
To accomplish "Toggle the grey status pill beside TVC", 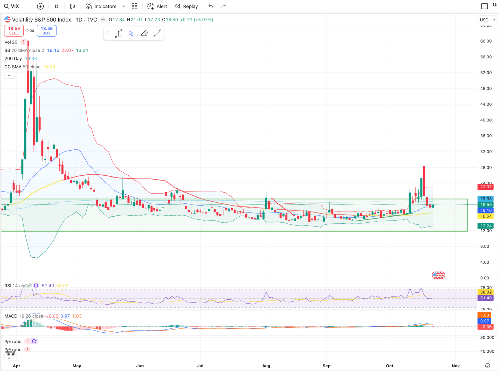I will click(x=103, y=20).
